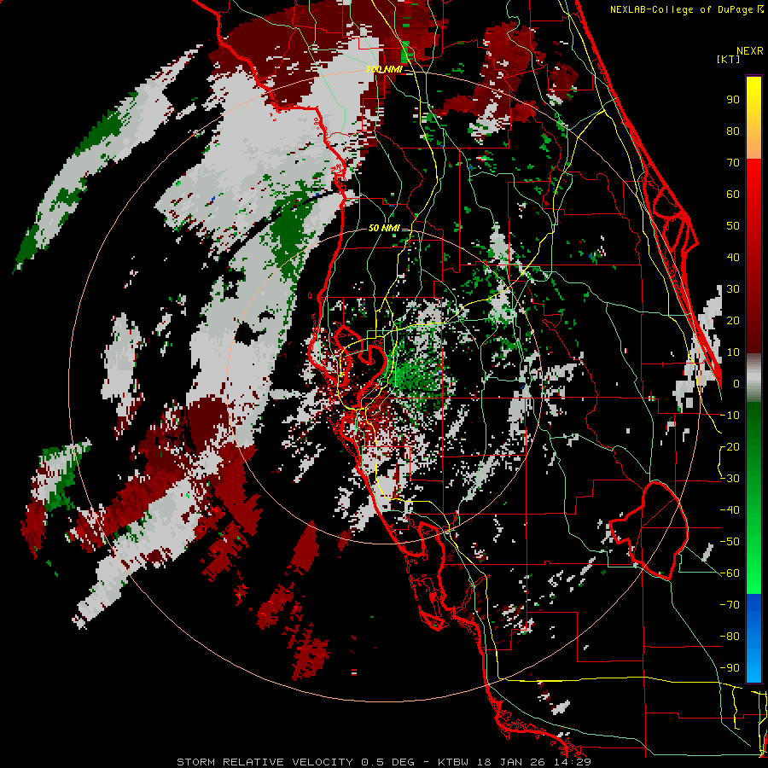
Task: Click the 30 value on velocity scale
Action: pyautogui.click(x=733, y=289)
